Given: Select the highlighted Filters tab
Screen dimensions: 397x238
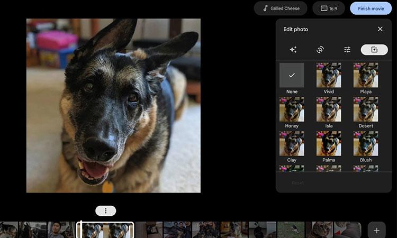Looking at the screenshot, I should coord(374,50).
